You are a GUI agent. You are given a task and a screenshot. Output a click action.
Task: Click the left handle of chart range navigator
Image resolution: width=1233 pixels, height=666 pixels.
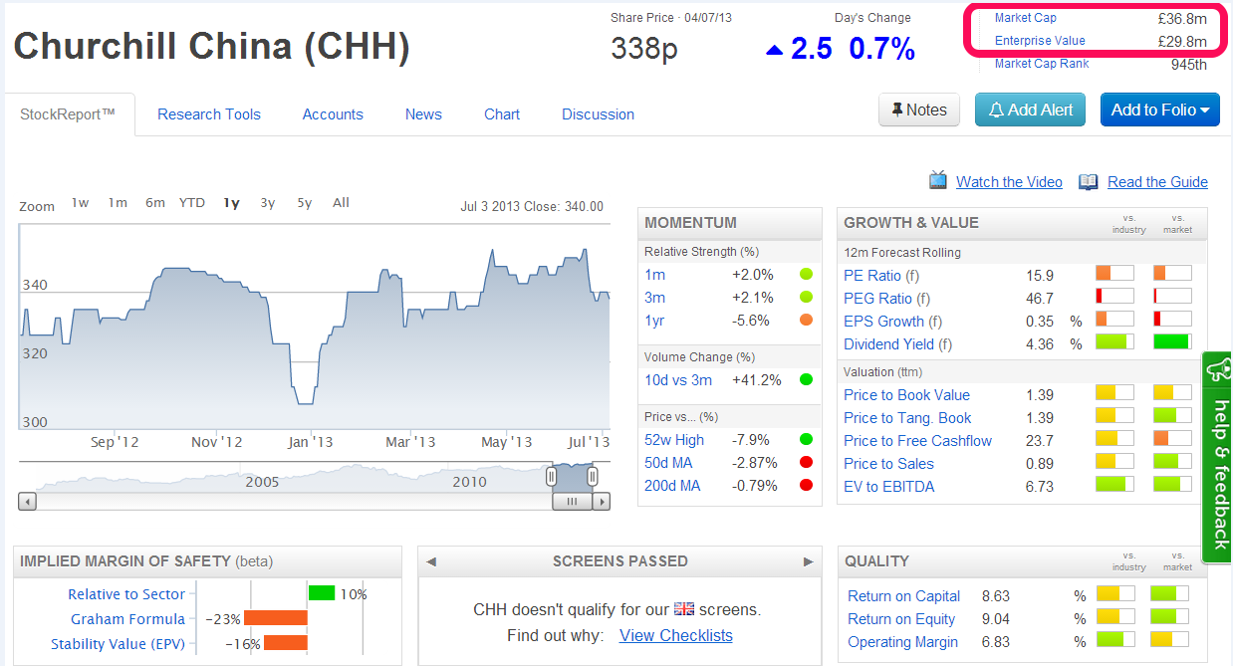point(551,477)
